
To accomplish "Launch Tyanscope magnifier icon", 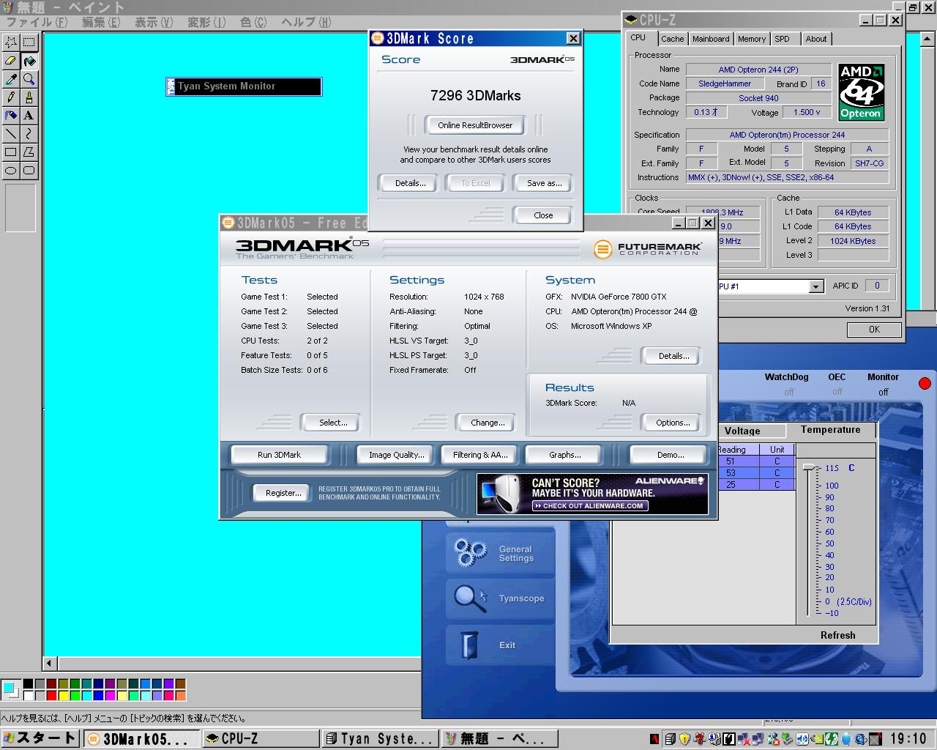I will click(471, 598).
